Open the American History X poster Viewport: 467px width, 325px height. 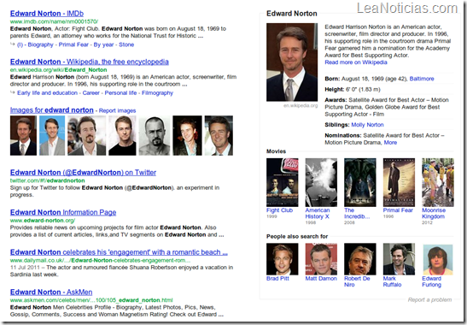[321, 182]
